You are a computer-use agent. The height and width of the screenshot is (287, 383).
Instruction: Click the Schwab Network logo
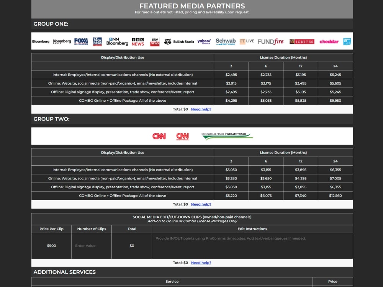point(226,41)
